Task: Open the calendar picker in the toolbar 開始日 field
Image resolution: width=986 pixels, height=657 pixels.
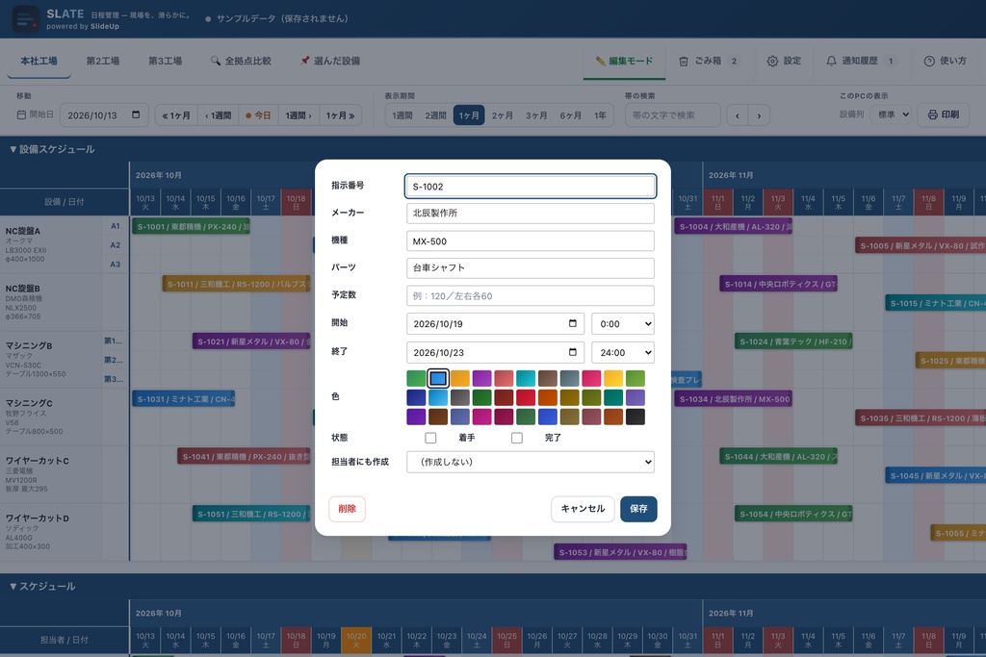Action: pyautogui.click(x=136, y=114)
